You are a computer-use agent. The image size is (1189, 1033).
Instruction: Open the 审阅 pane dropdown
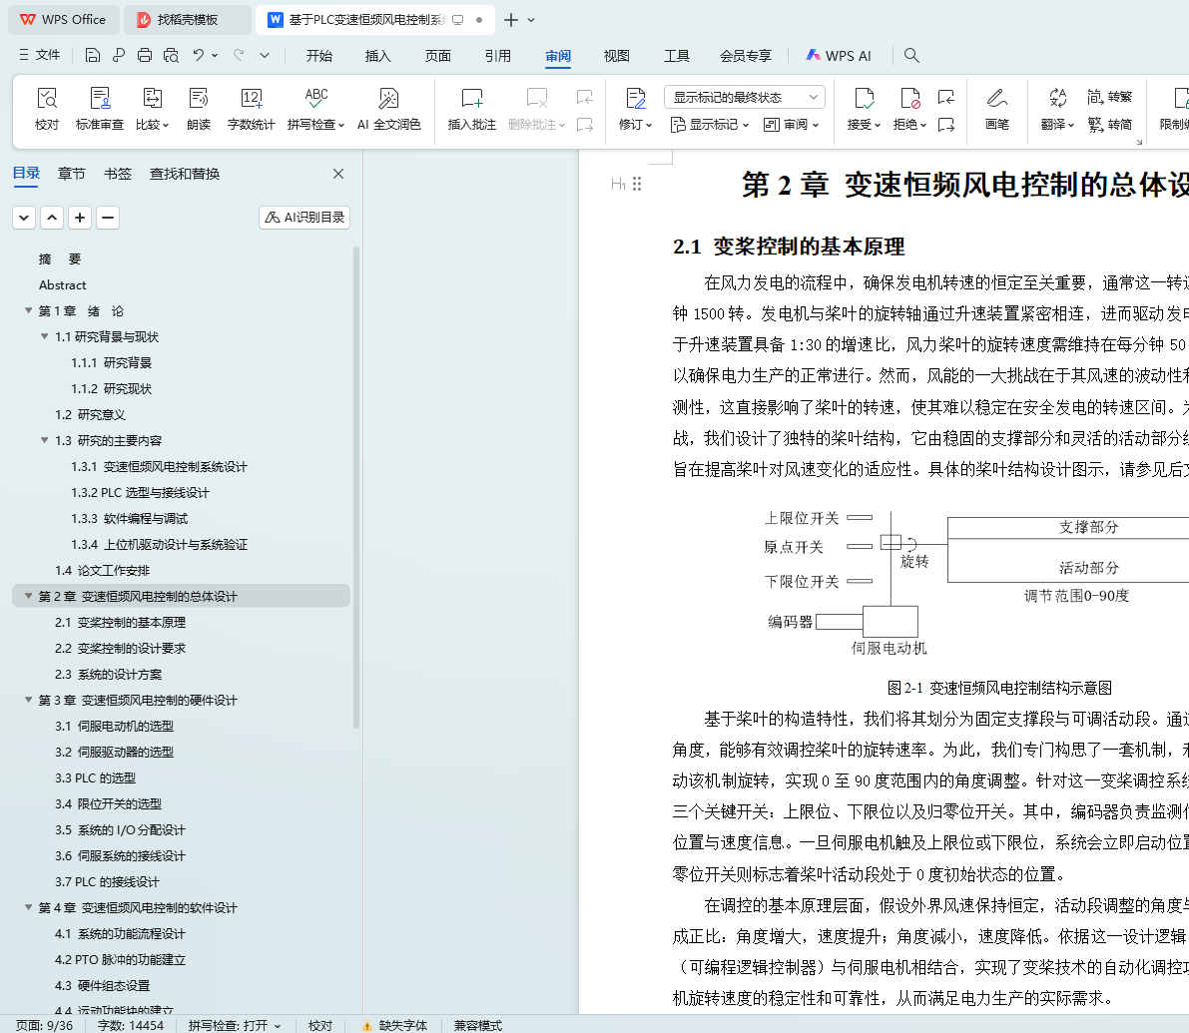pyautogui.click(x=791, y=125)
